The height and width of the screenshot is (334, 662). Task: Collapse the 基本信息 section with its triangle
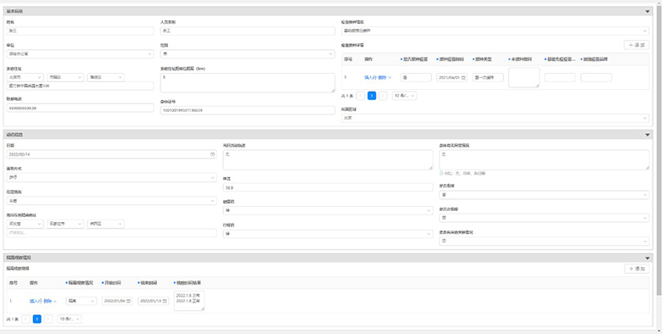pos(648,11)
